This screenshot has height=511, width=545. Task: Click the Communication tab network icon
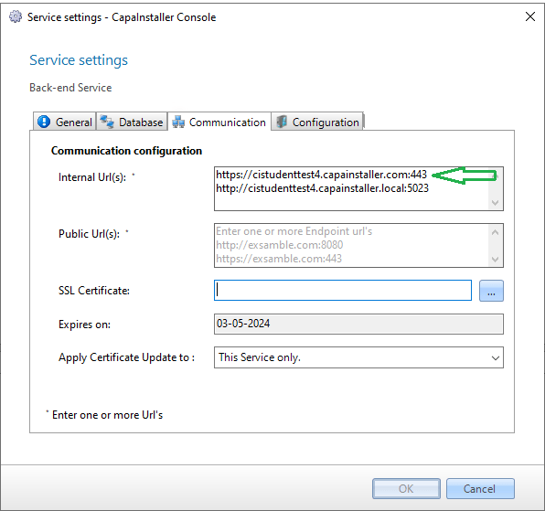(178, 122)
